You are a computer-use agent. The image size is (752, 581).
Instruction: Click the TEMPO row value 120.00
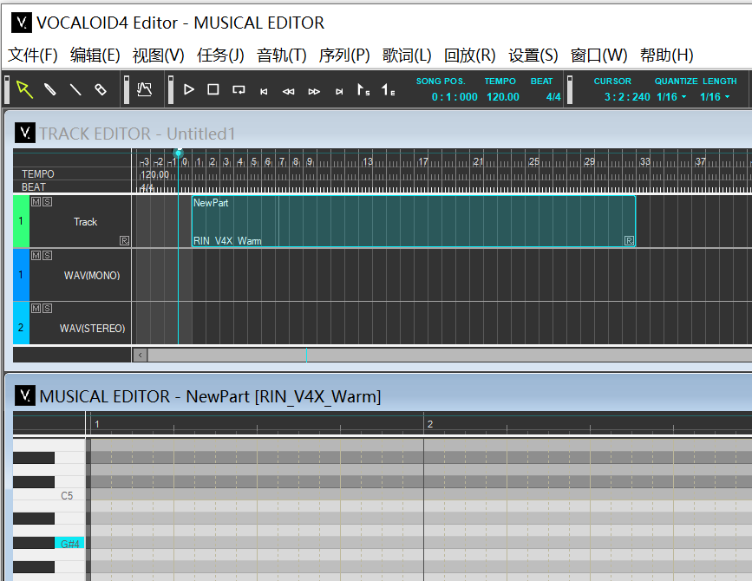tap(154, 174)
